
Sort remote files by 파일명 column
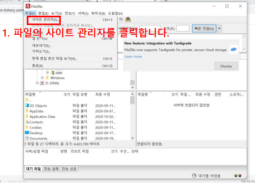(x=151, y=94)
